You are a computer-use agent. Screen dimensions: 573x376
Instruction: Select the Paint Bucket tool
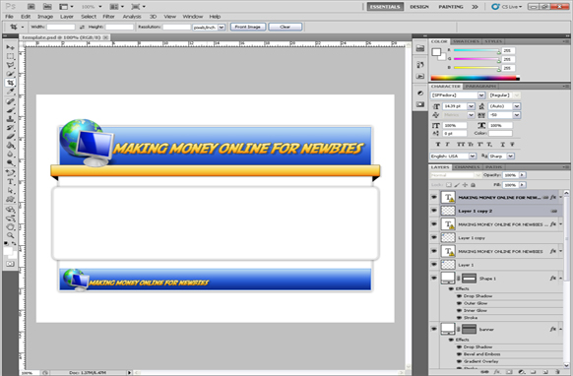tap(10, 146)
